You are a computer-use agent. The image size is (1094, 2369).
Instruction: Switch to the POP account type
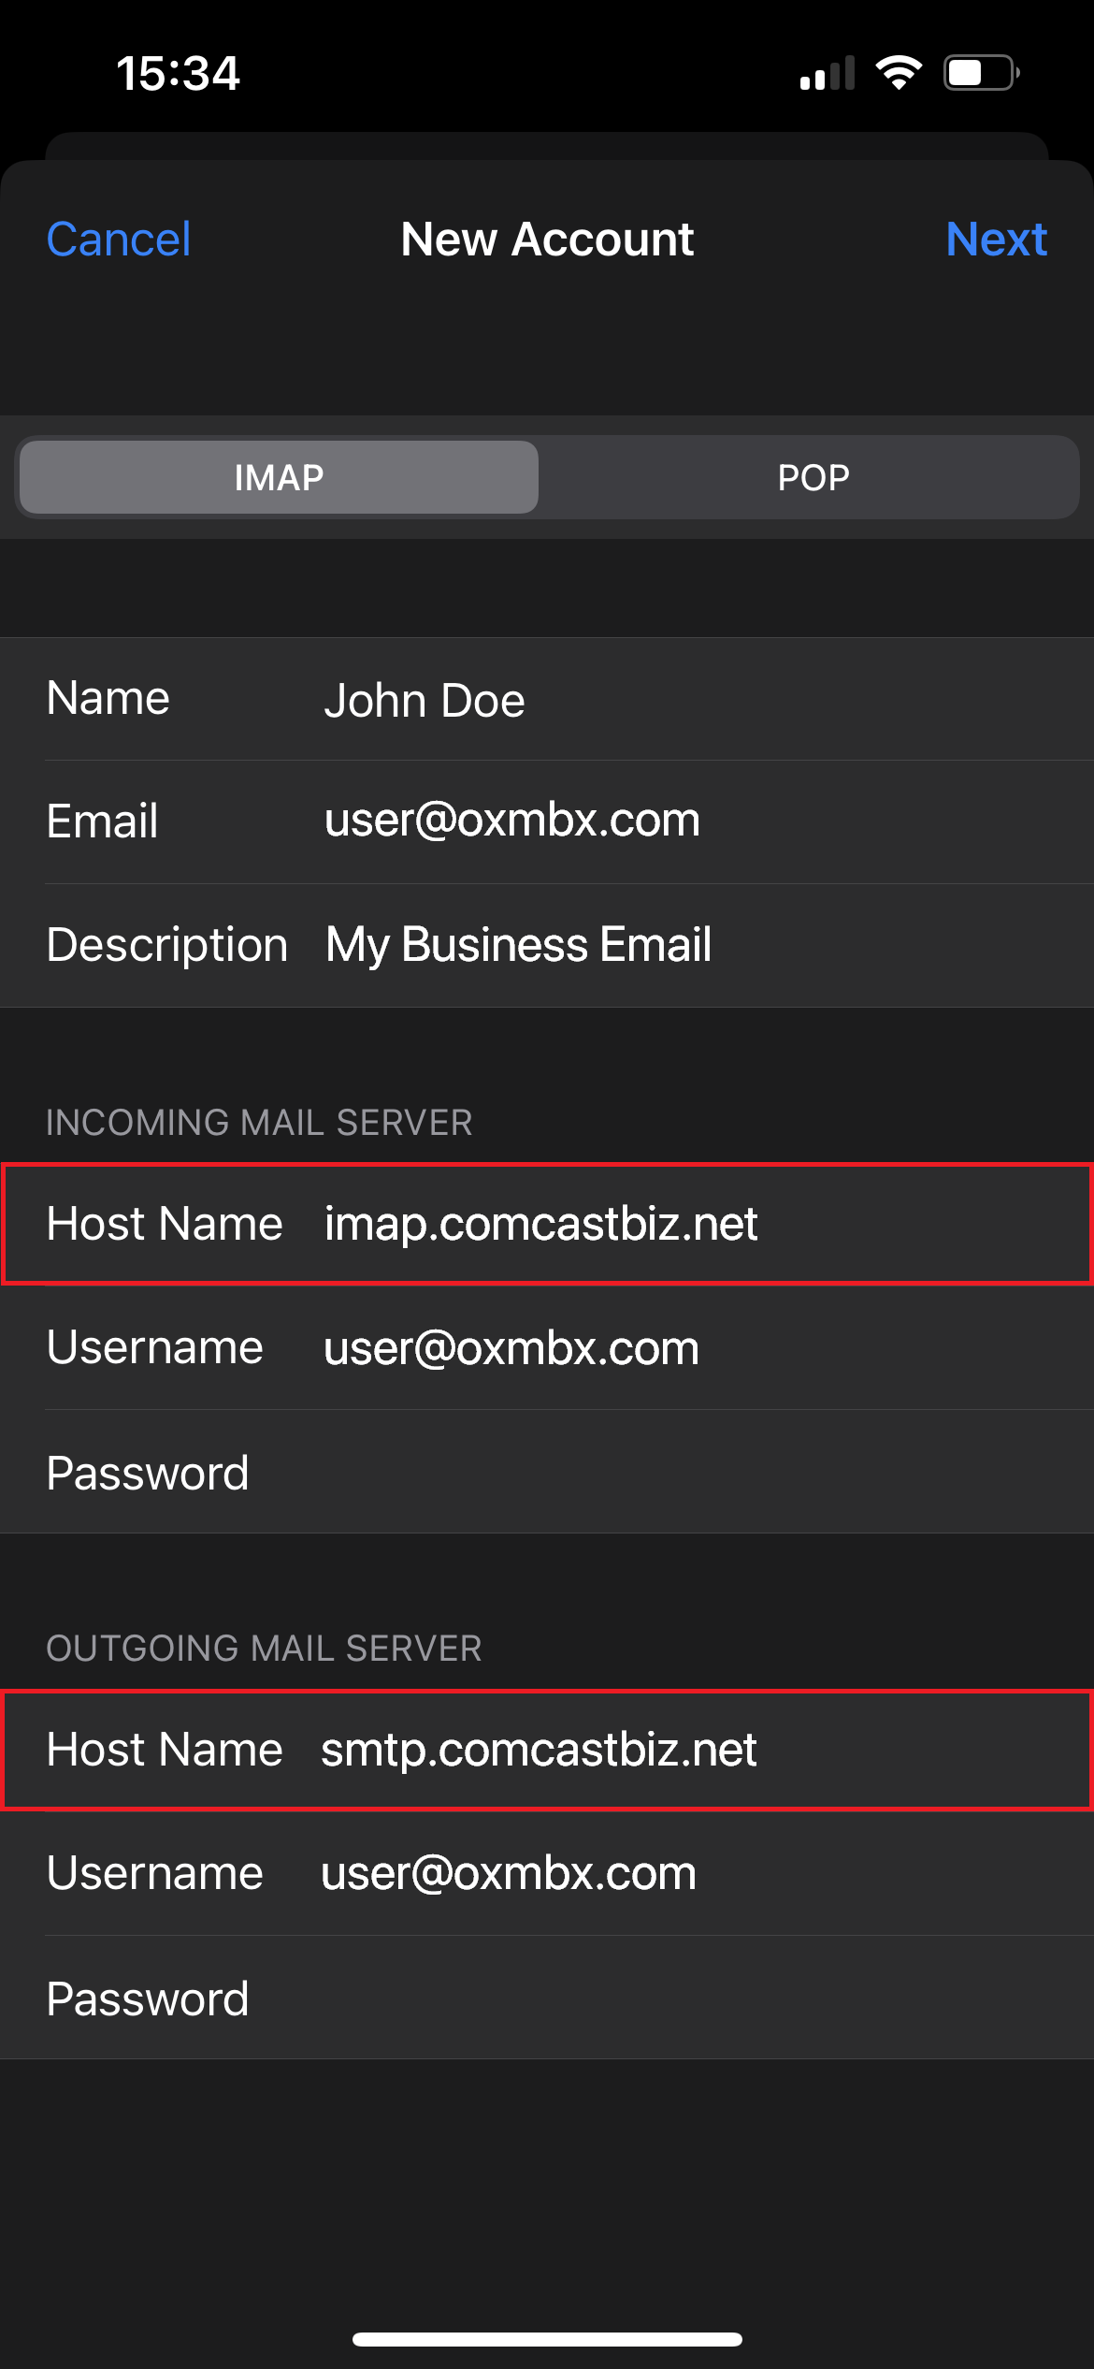[x=813, y=477]
